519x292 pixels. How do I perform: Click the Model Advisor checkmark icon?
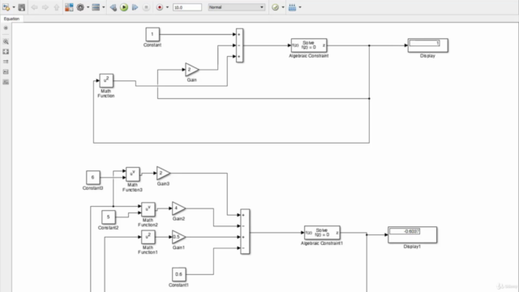pyautogui.click(x=275, y=7)
